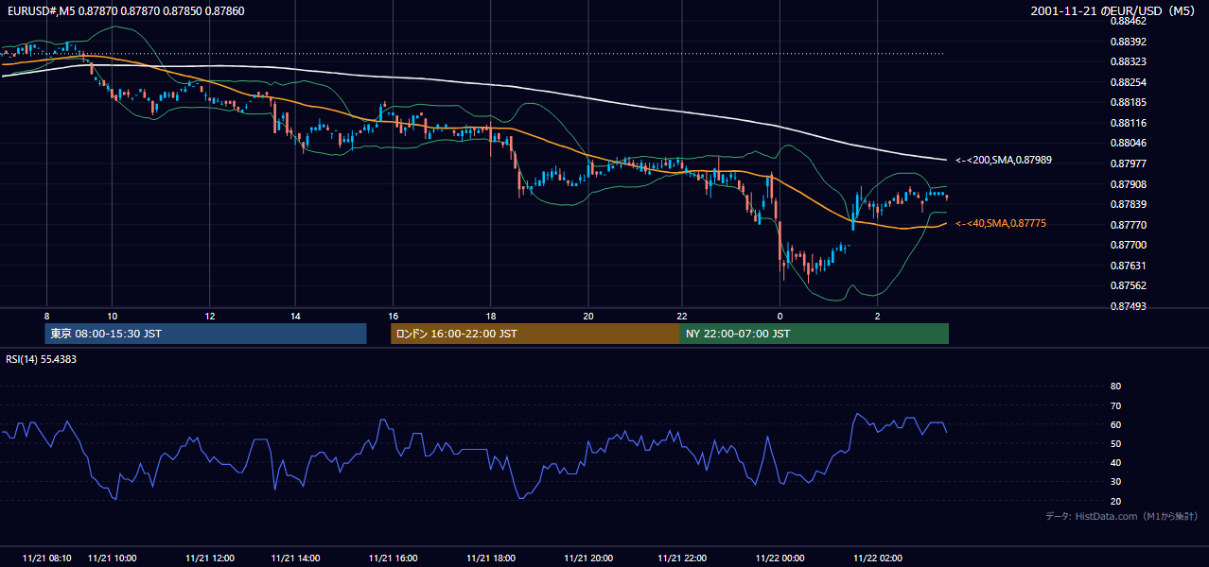
Task: Click RSI scale level 40
Action: point(1115,462)
